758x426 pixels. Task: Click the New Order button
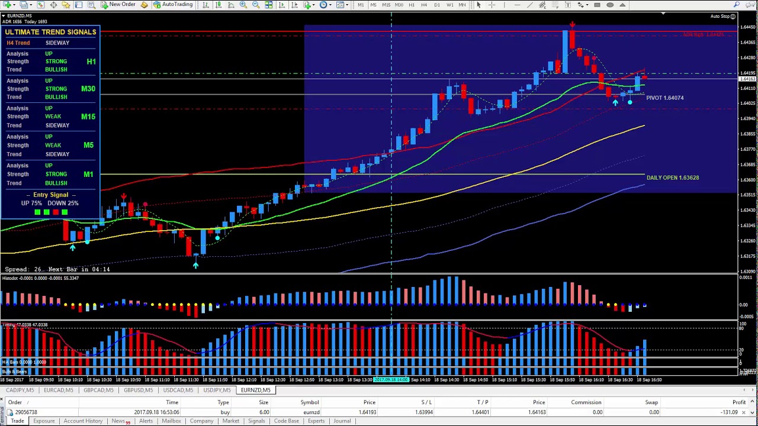(118, 5)
